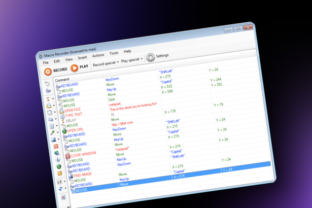Click the red letter A icon in the sidebar
The image size is (312, 208).
[63, 197]
